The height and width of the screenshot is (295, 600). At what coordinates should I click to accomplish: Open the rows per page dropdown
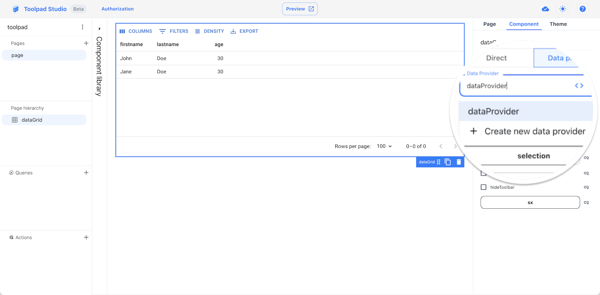(x=384, y=146)
